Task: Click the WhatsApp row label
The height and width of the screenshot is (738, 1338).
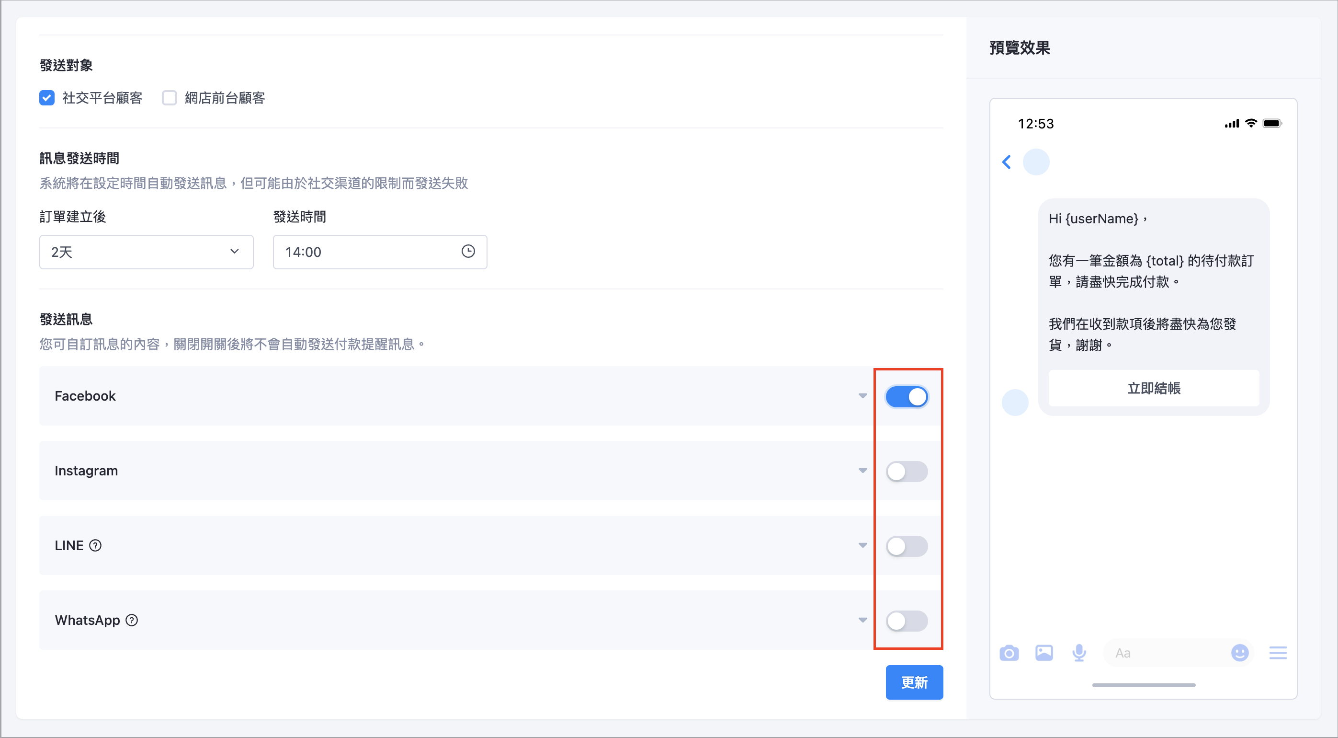Action: point(87,621)
